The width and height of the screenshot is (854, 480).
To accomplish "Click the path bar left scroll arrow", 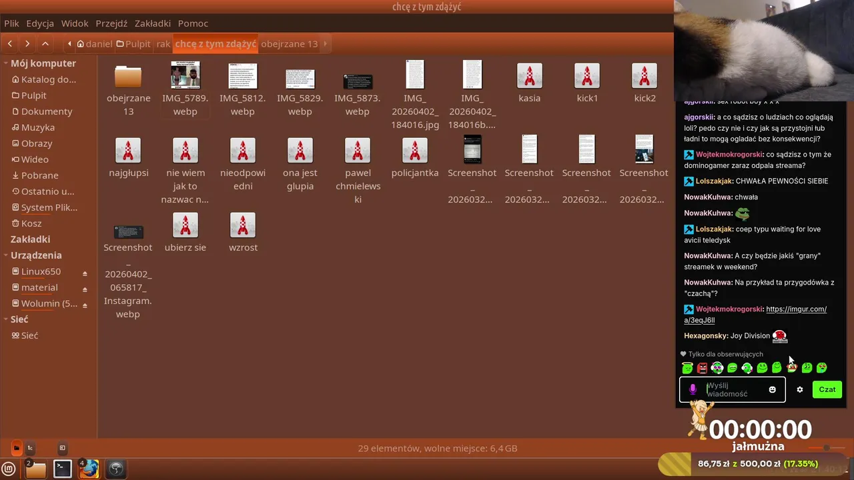I will [69, 44].
